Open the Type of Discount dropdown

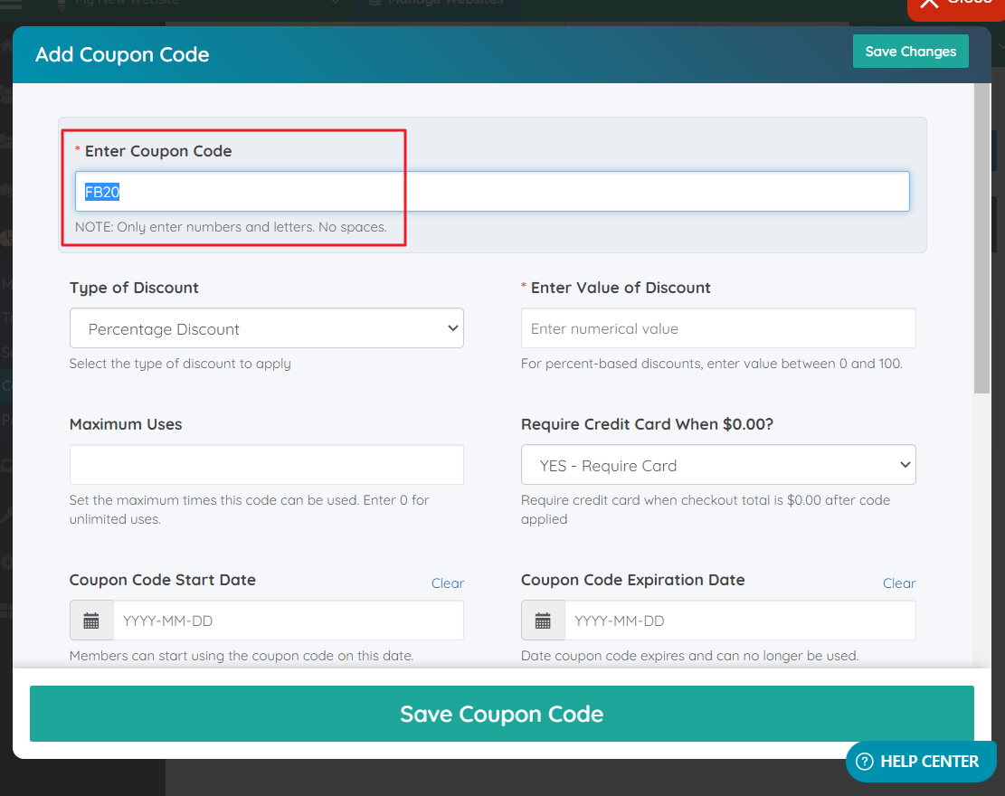(266, 327)
